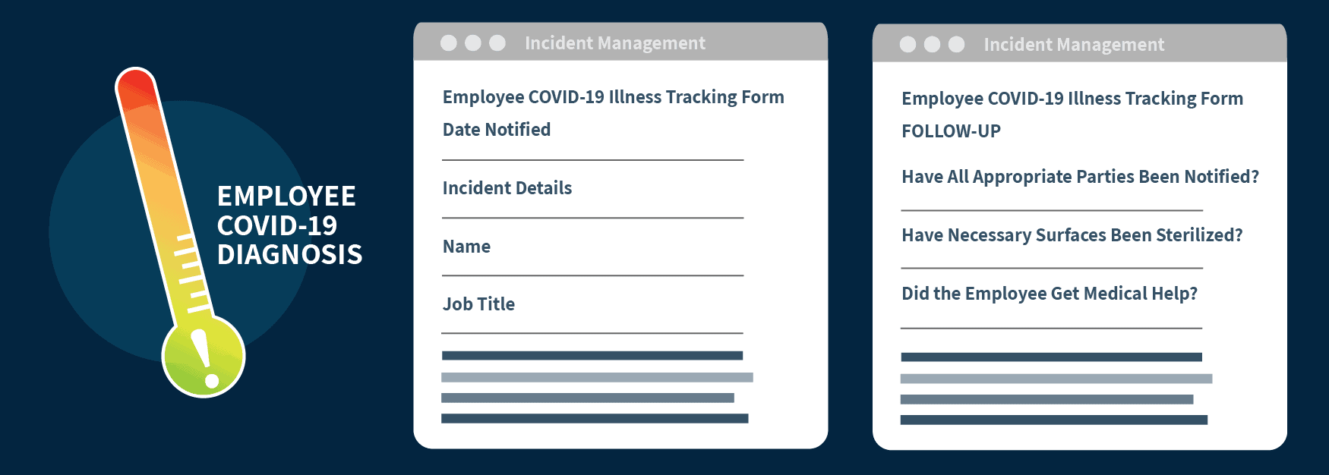
Task: Click second window dot on left Incident Management window
Action: (473, 43)
